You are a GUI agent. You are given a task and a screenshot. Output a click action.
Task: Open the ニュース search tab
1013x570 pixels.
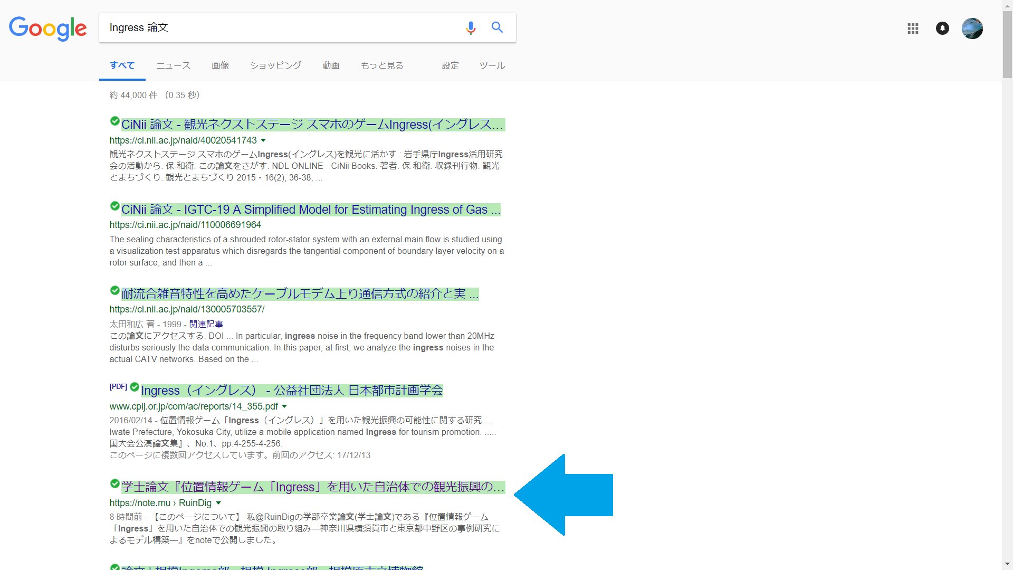[173, 65]
